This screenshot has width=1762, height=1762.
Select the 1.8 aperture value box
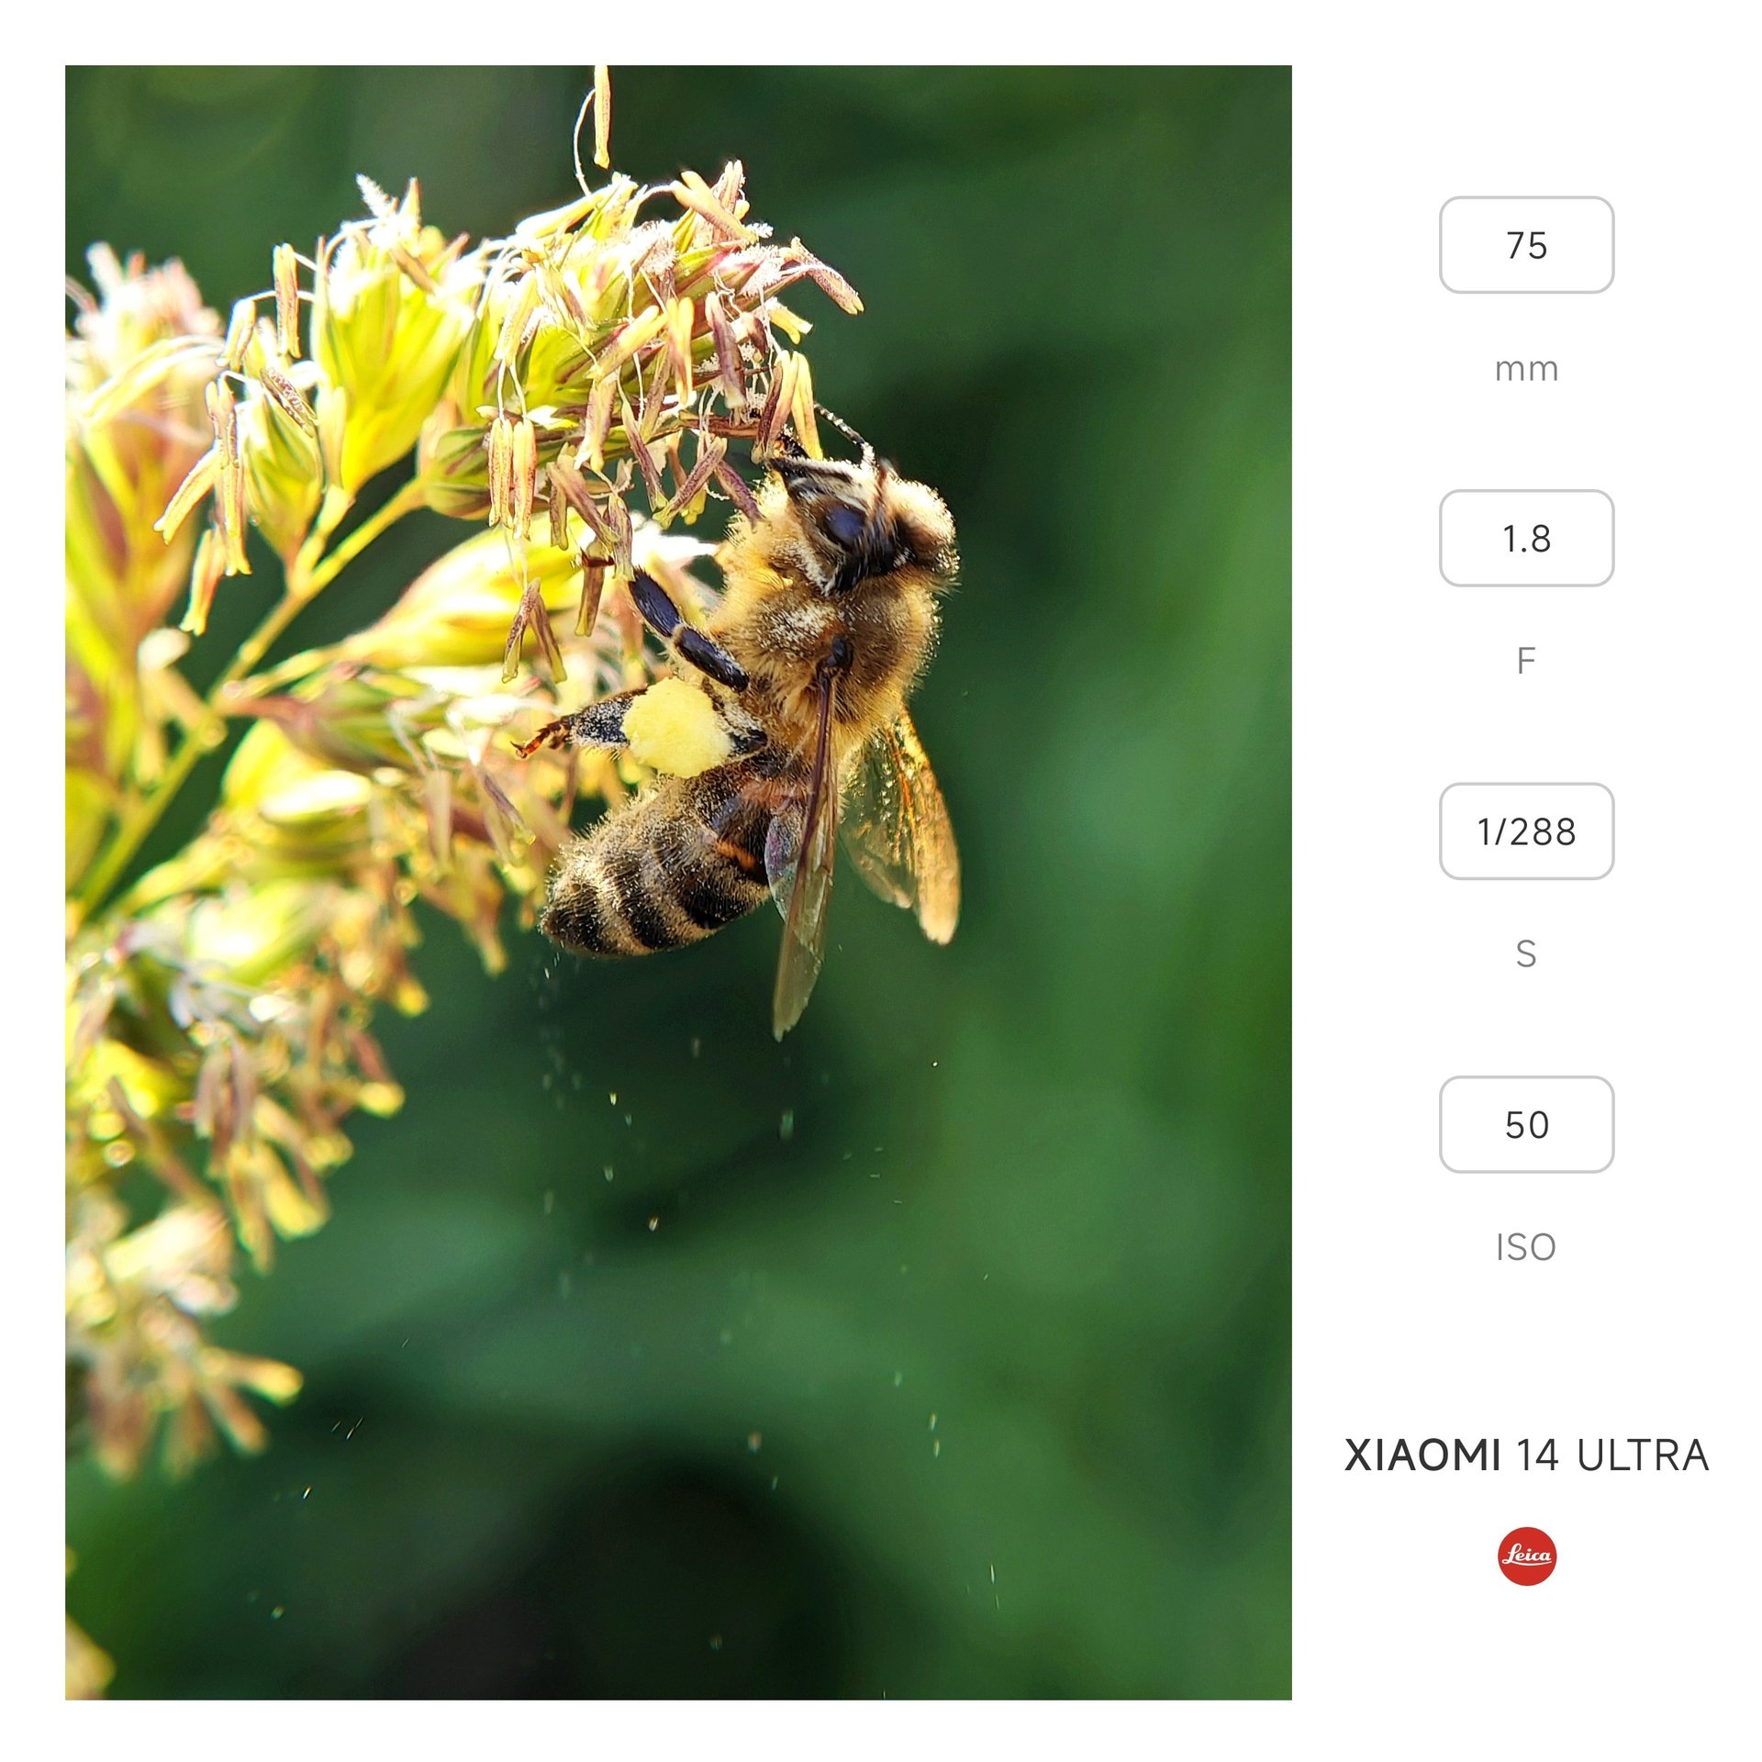click(1526, 538)
